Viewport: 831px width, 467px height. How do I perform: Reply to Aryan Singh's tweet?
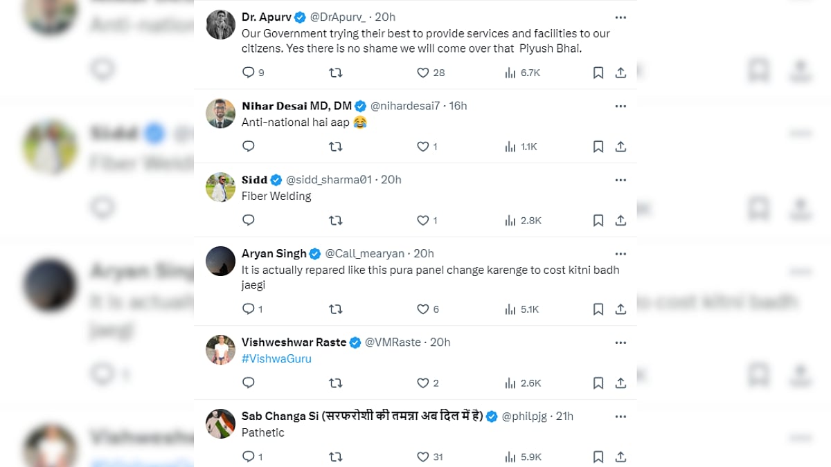[x=249, y=309]
